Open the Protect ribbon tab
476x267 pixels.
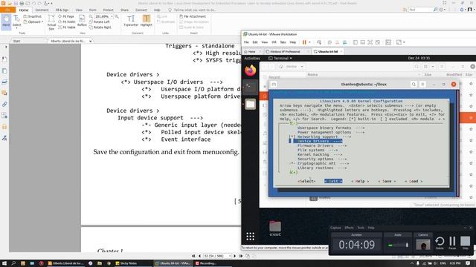108,10
